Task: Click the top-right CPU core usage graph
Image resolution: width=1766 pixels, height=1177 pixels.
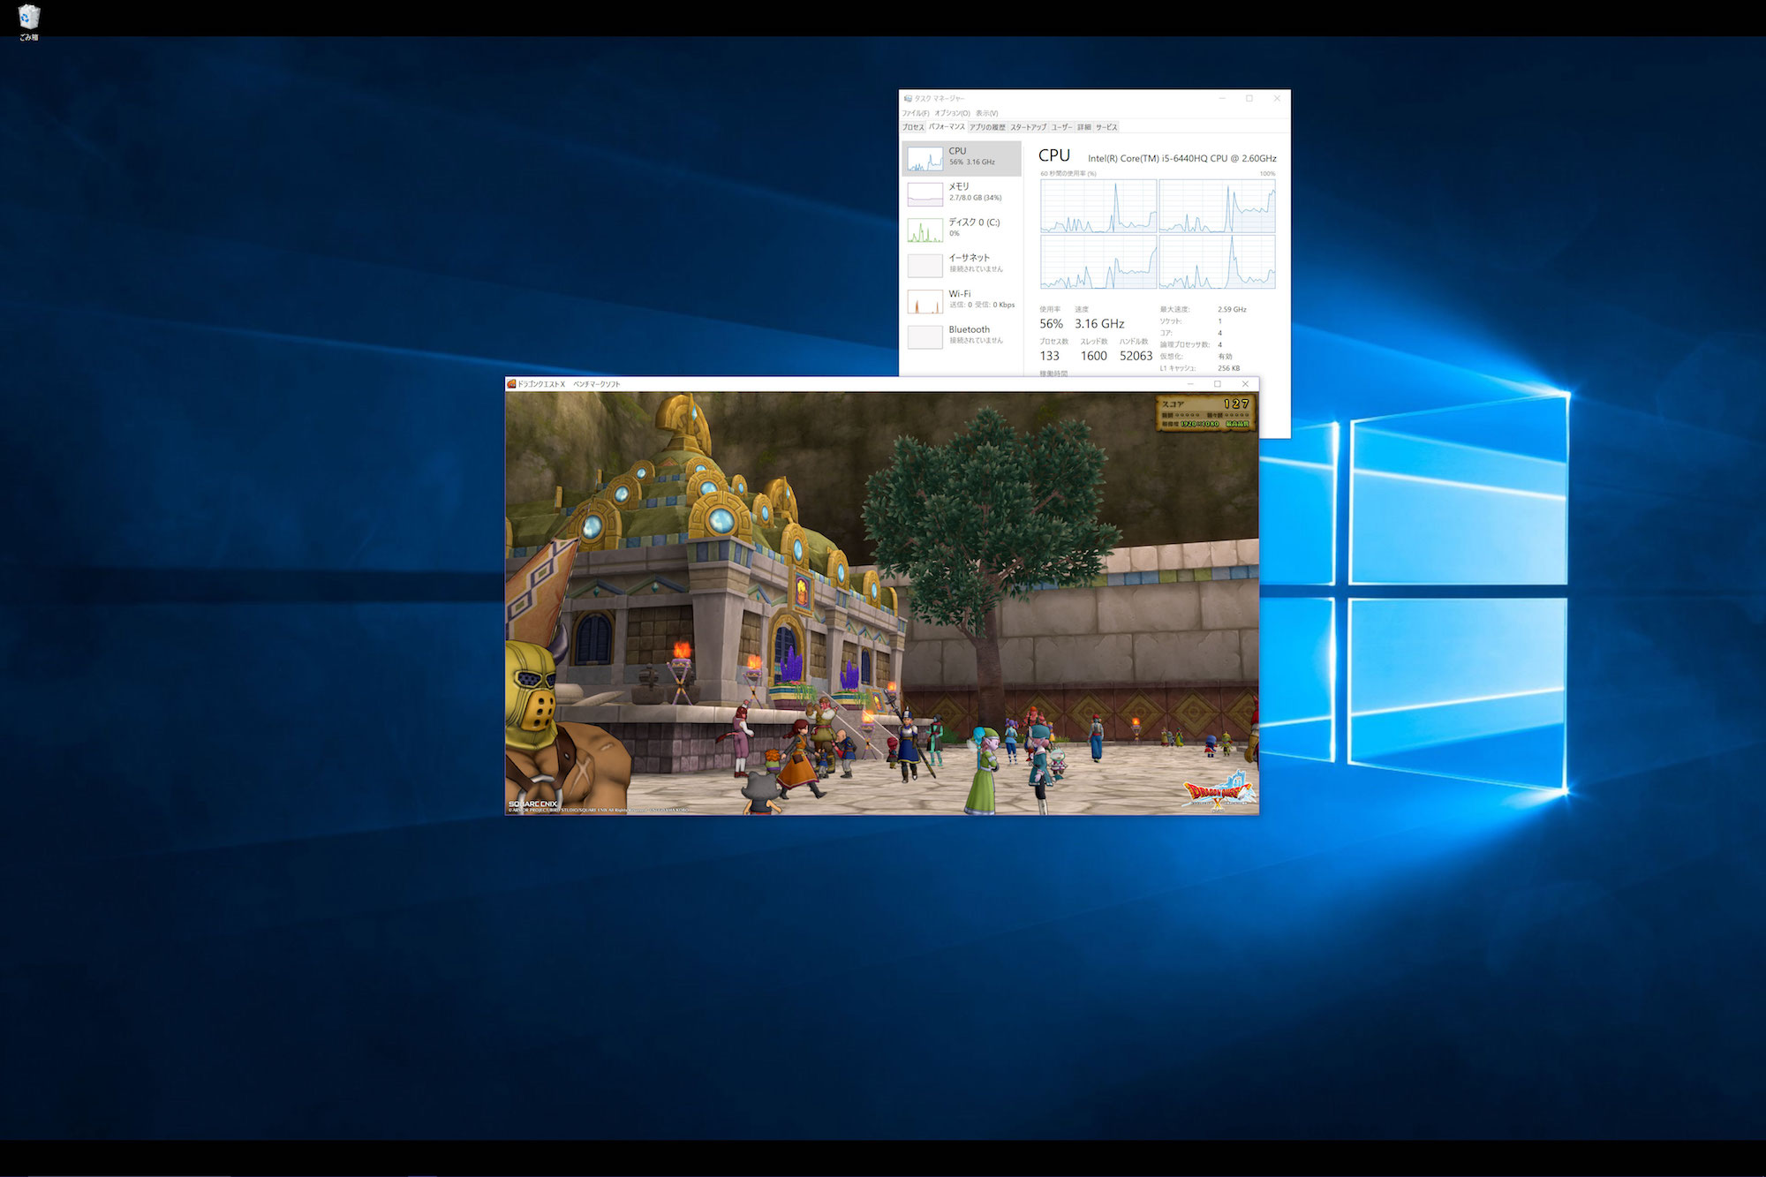Action: 1217,206
